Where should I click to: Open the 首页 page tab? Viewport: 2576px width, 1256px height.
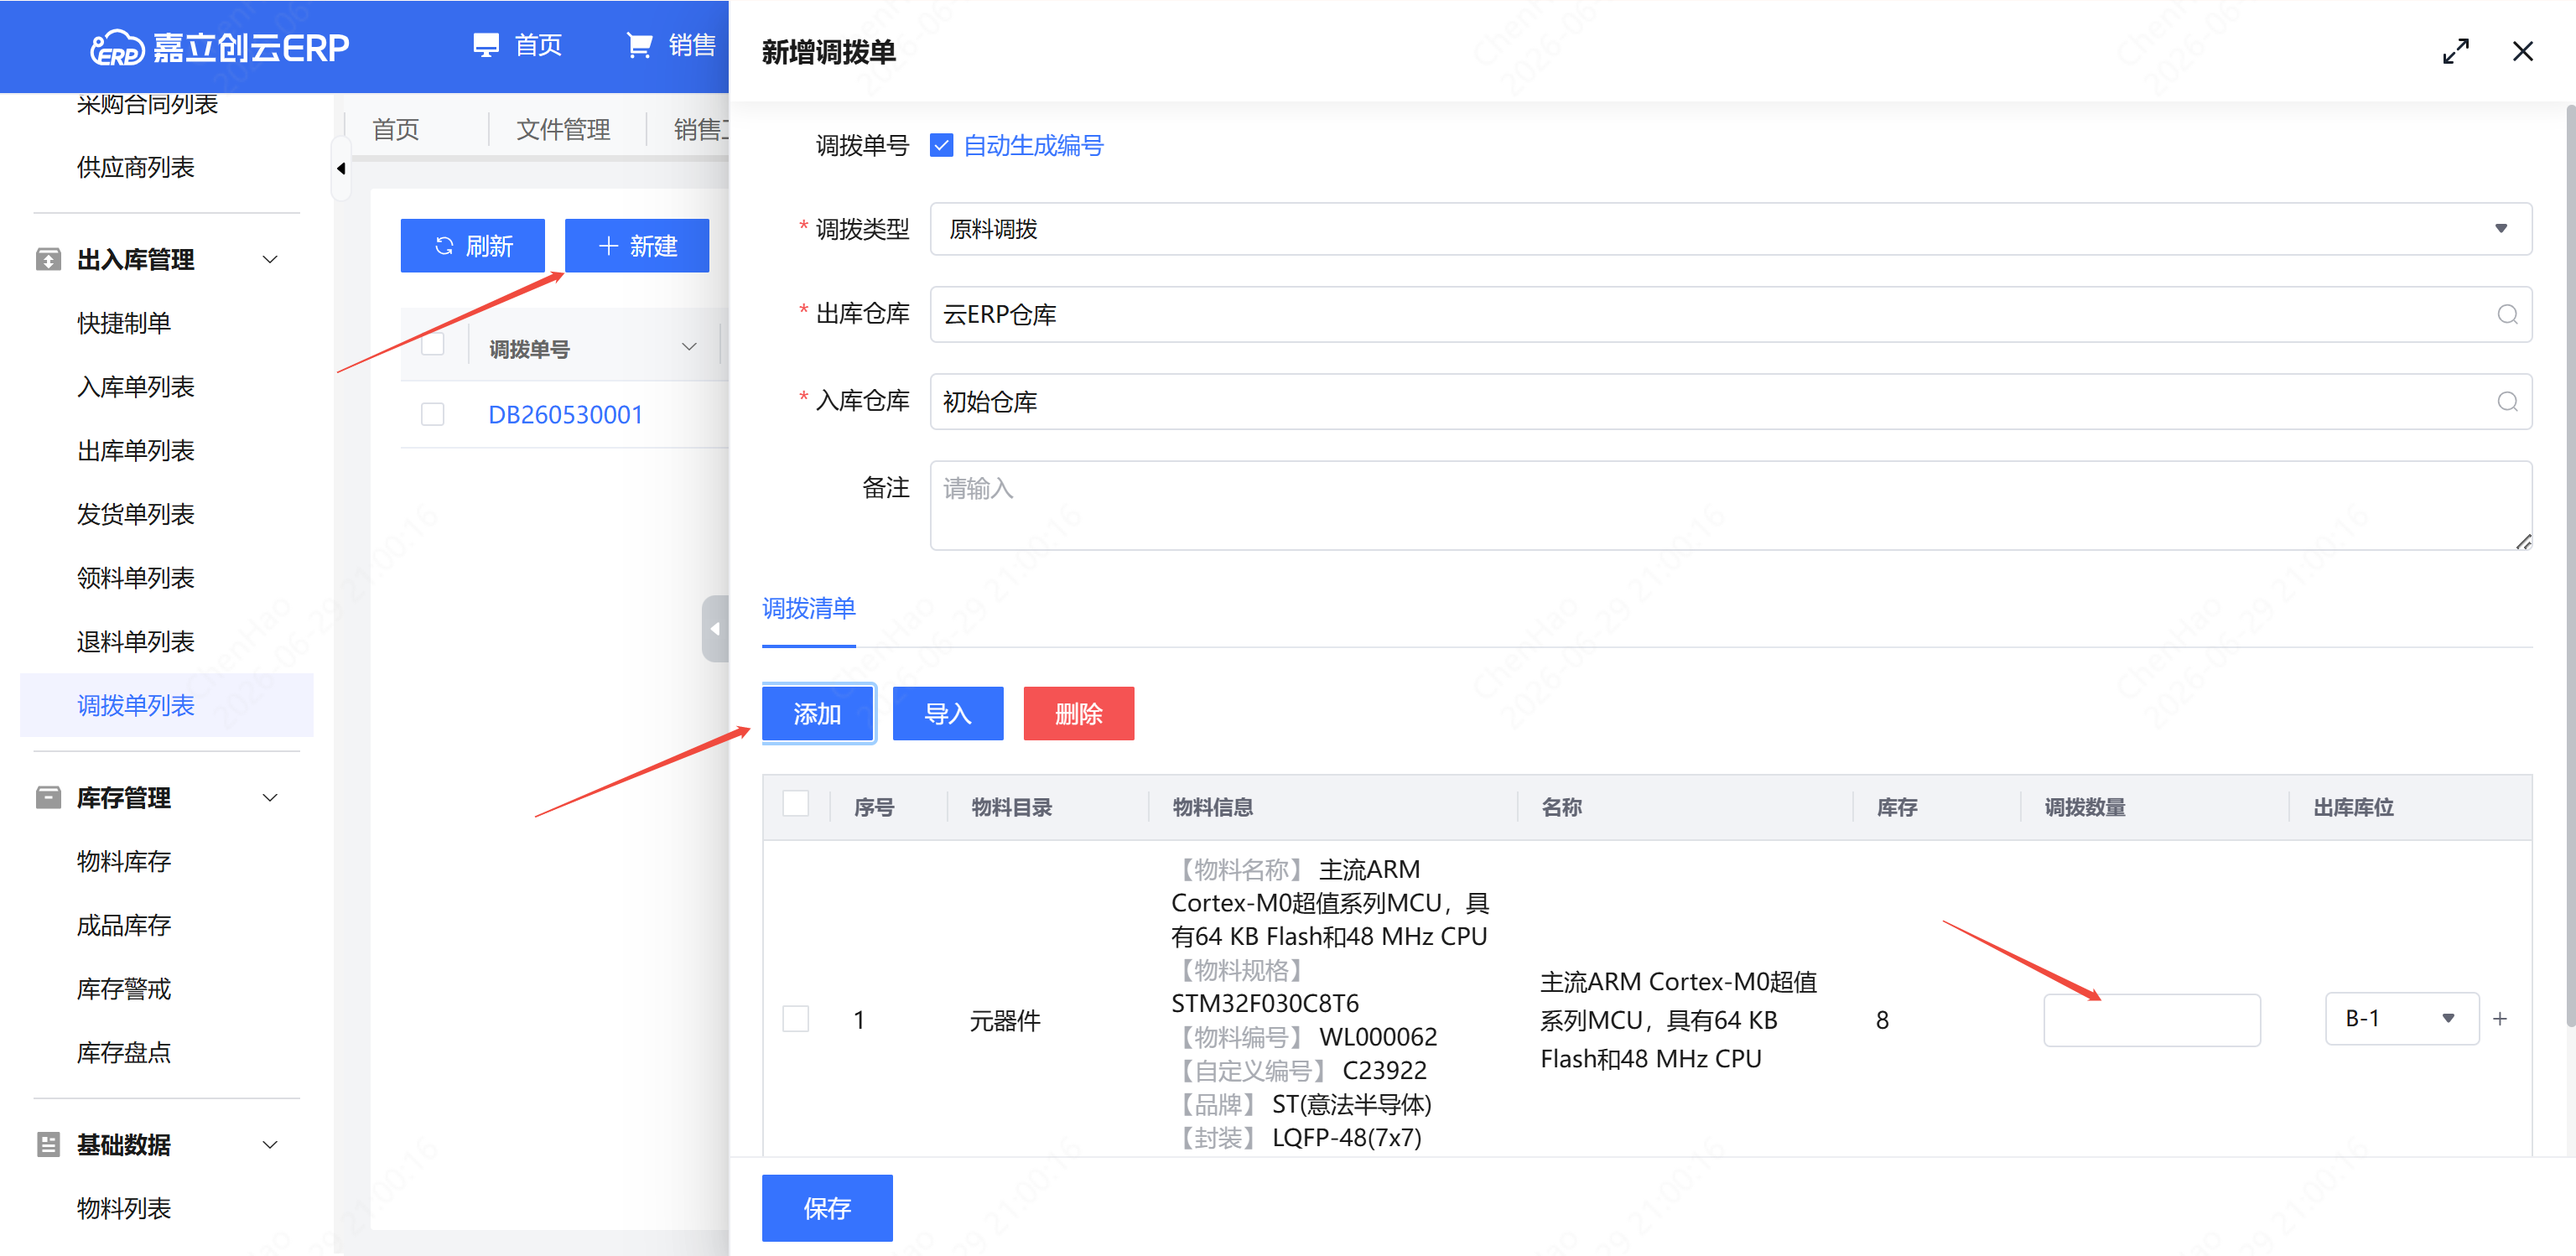pos(396,130)
